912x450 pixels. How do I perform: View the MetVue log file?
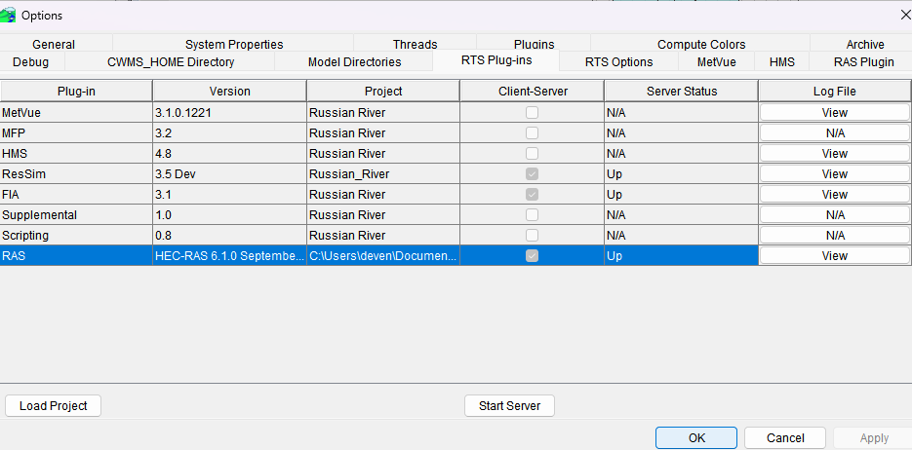click(x=835, y=113)
